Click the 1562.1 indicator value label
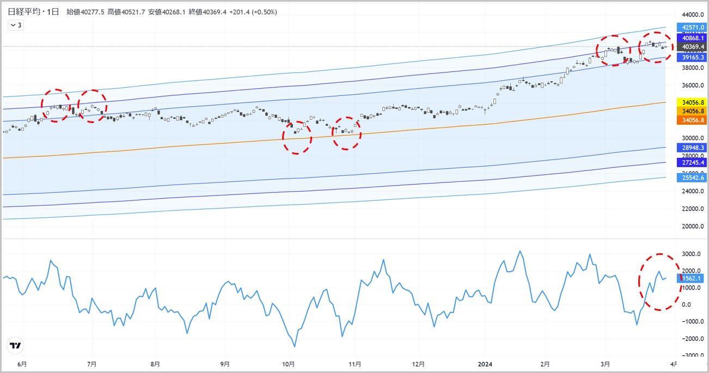The image size is (709, 373). [690, 278]
